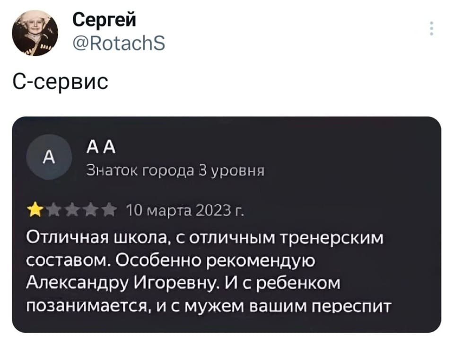Open the tweet's three-dot more menu
The image size is (454, 344).
(x=431, y=28)
